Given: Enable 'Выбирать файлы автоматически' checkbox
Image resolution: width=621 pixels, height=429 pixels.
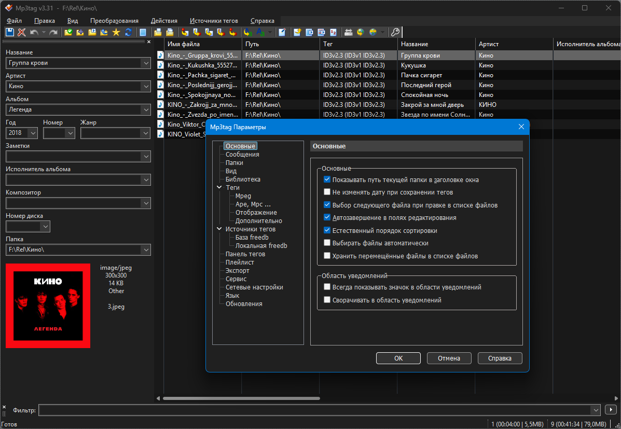Looking at the screenshot, I should (x=327, y=243).
